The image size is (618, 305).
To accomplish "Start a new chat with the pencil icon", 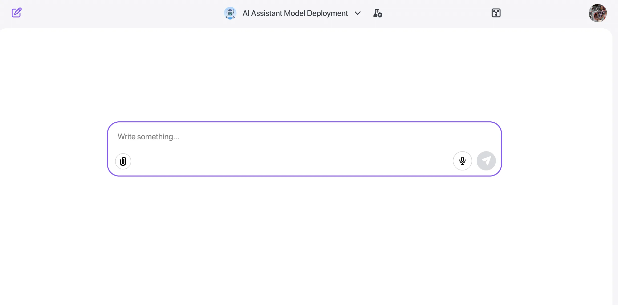I will point(16,13).
